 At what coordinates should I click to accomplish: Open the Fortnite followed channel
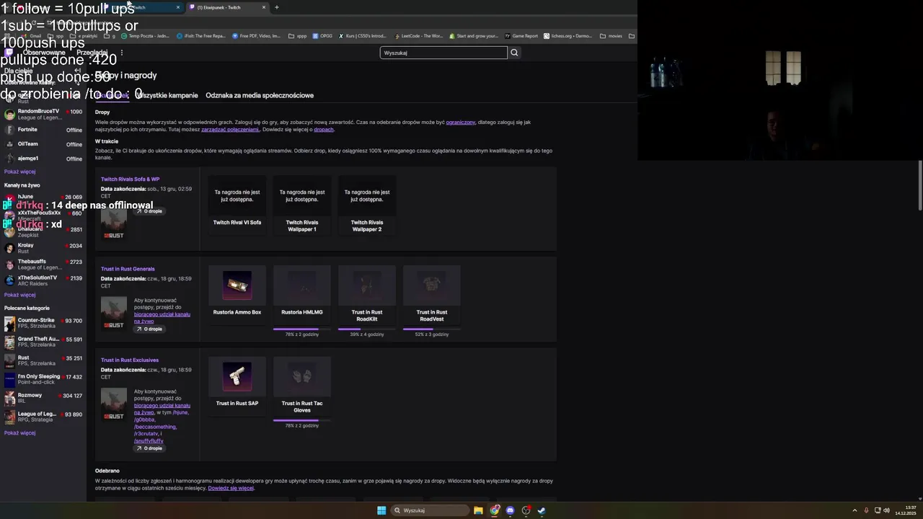pos(43,130)
